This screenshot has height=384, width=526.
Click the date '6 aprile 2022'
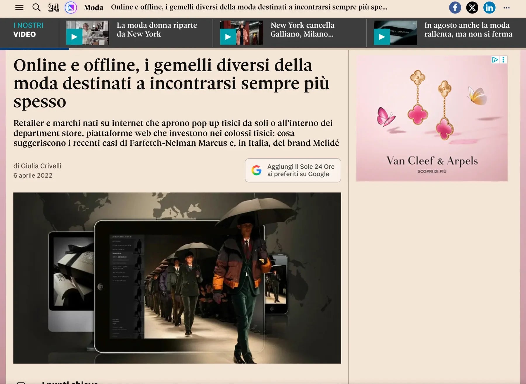(x=33, y=176)
